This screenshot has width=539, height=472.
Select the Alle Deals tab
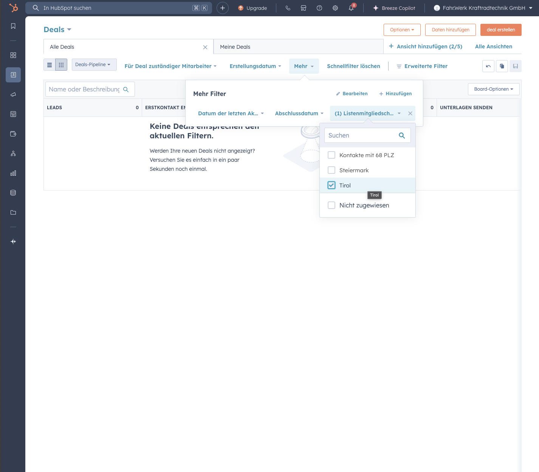pyautogui.click(x=62, y=46)
